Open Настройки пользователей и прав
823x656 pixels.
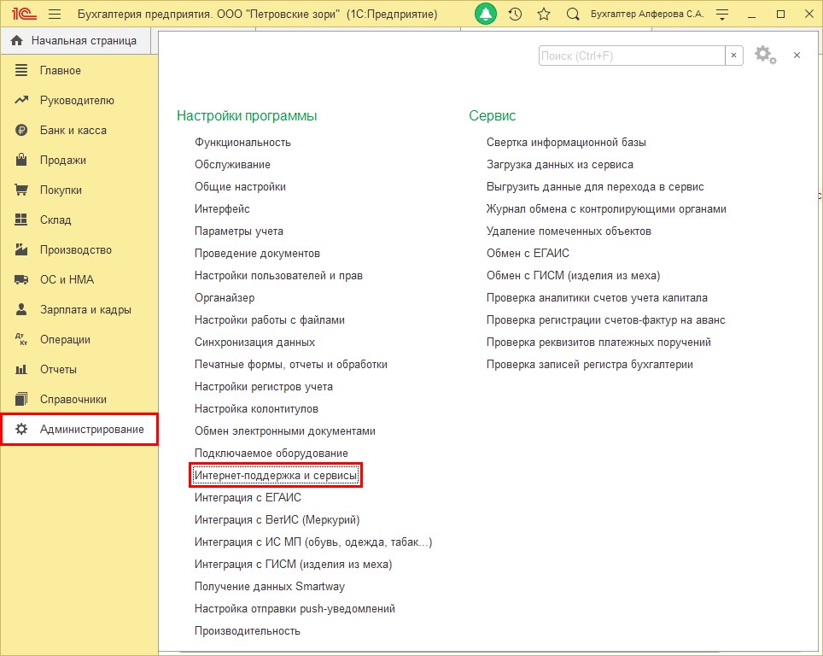[278, 275]
